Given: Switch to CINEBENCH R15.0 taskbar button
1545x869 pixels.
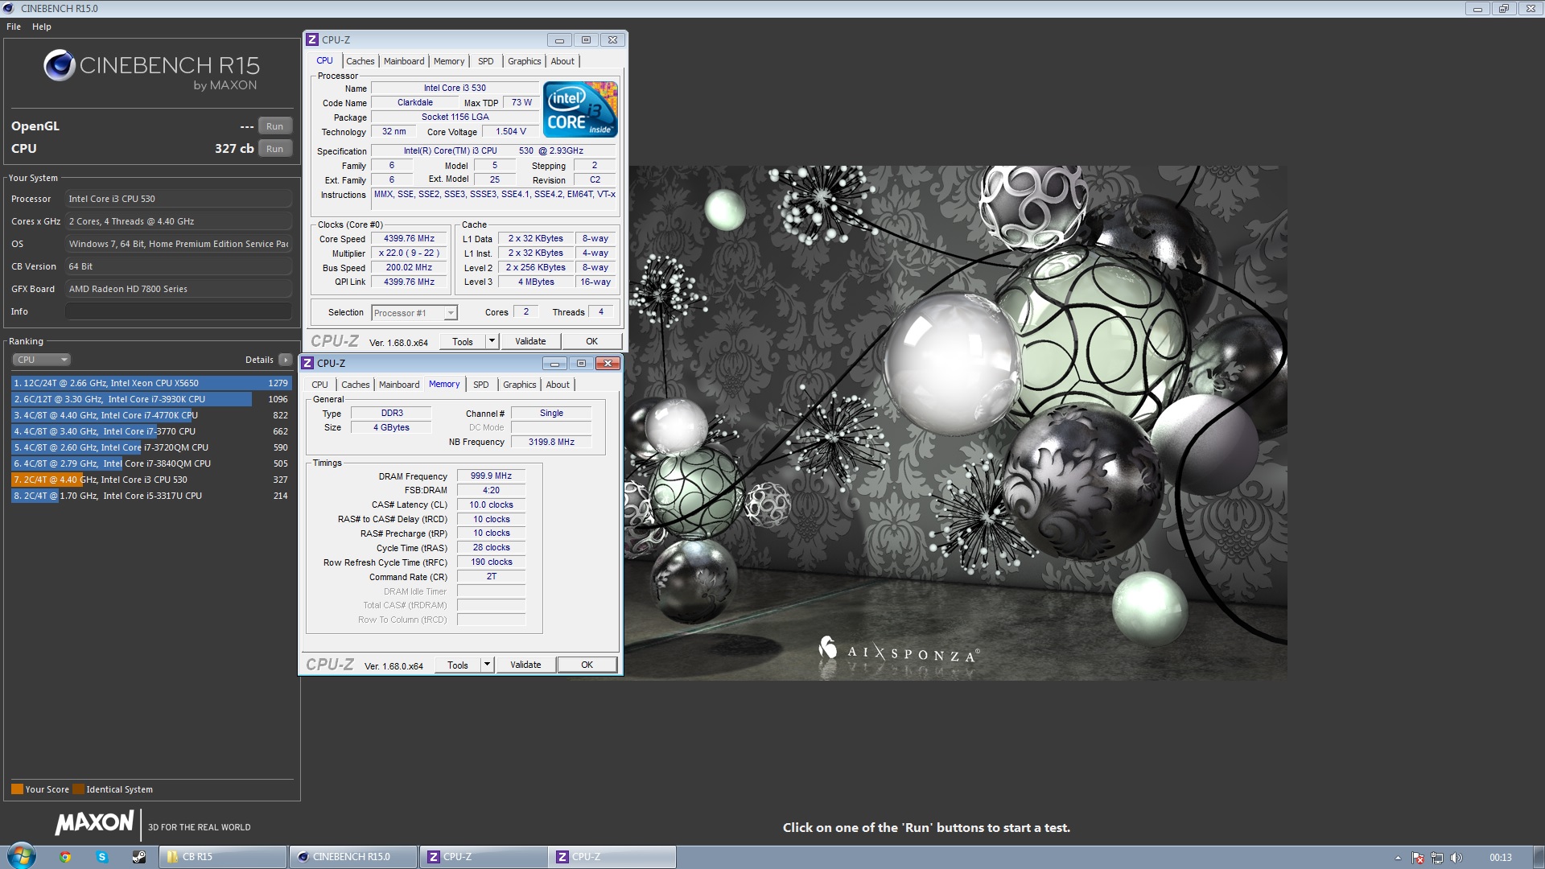Looking at the screenshot, I should [353, 857].
